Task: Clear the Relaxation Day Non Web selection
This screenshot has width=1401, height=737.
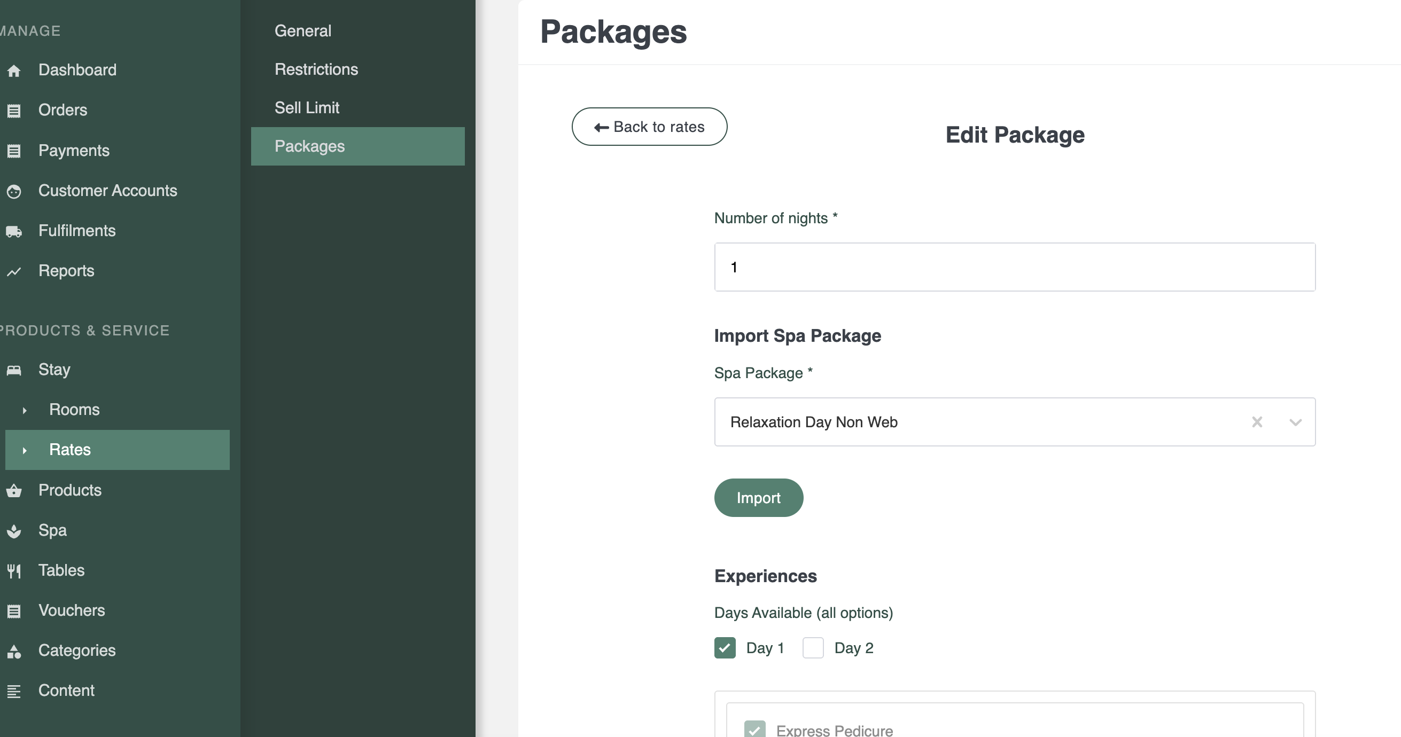Action: [x=1257, y=422]
